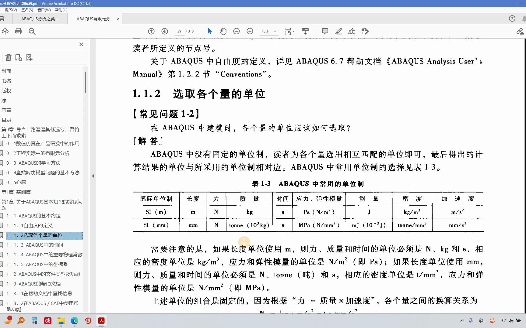Click the share link icon
The height and width of the screenshot is (328, 526).
[x=520, y=31]
